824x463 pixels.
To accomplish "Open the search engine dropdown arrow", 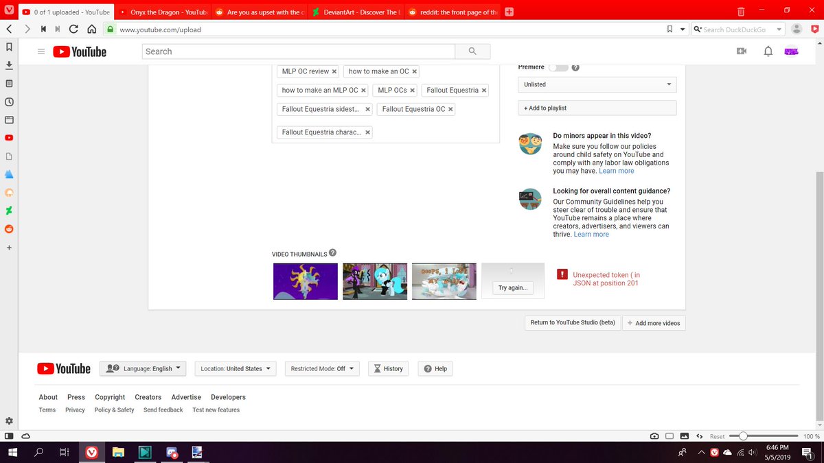I will coord(779,29).
